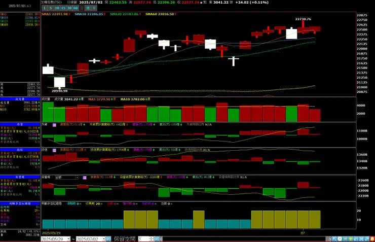Switch chart to daily (日) period
This screenshot has width=375, height=242.
coord(82,8)
